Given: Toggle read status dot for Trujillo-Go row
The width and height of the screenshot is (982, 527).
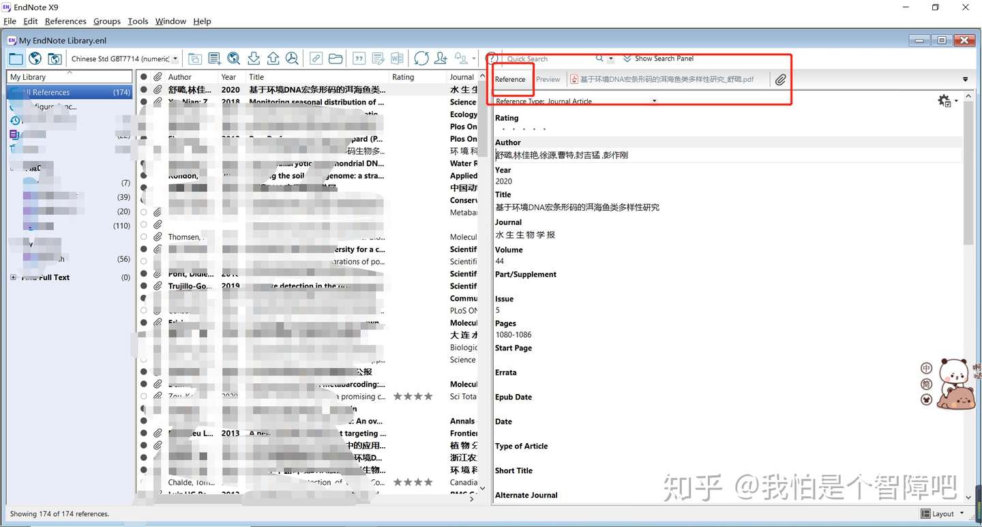Looking at the screenshot, I should pyautogui.click(x=144, y=286).
